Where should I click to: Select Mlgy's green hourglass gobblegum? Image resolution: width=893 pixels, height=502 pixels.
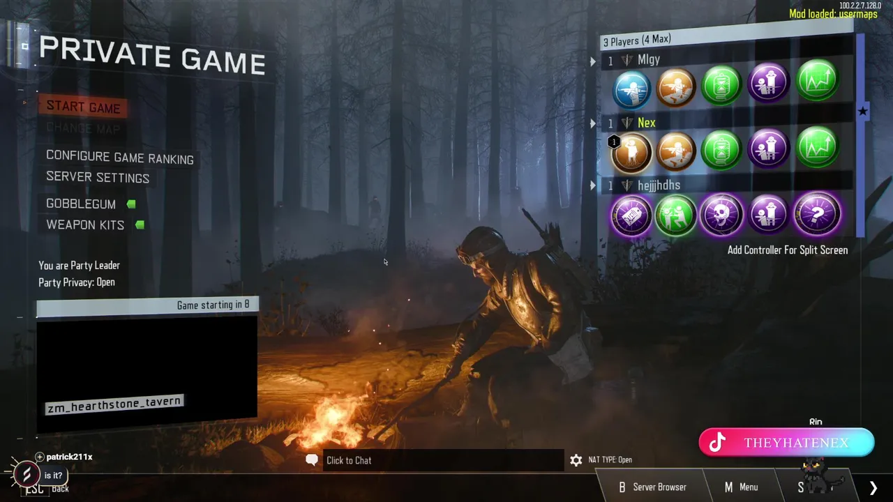pyautogui.click(x=721, y=84)
